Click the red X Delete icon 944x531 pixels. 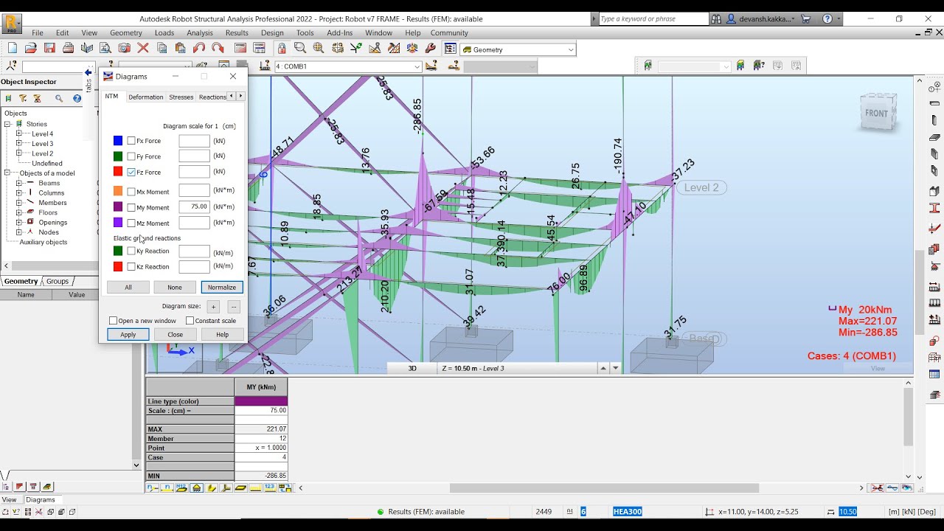tap(143, 48)
